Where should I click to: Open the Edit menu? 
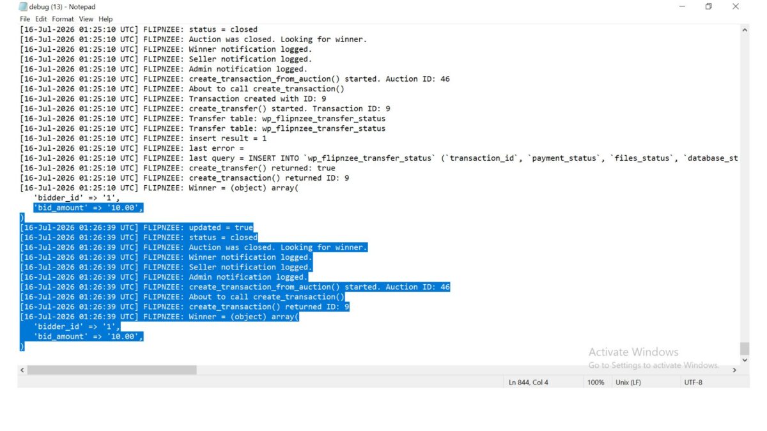click(x=41, y=19)
